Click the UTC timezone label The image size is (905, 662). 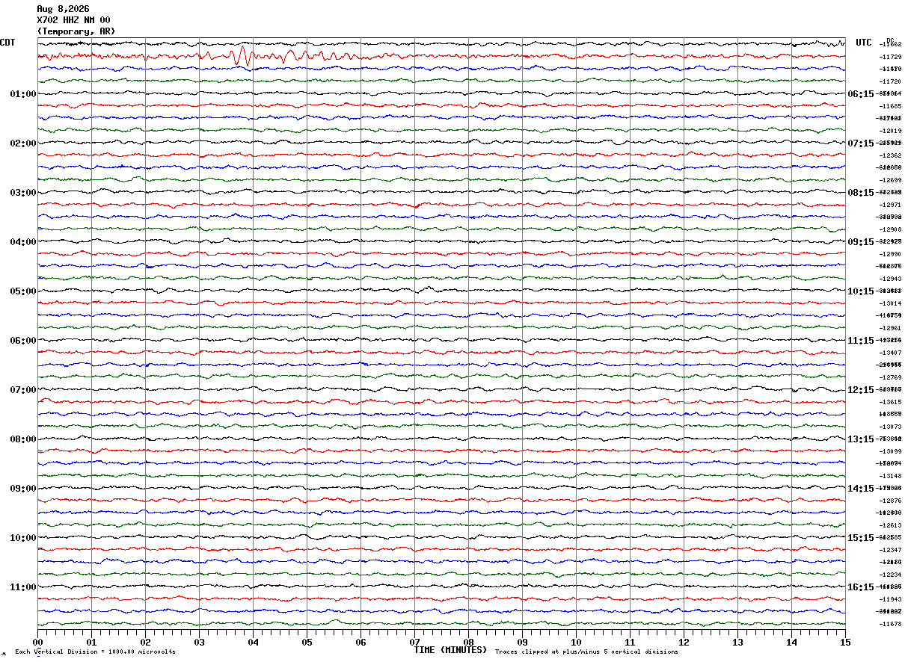(864, 43)
